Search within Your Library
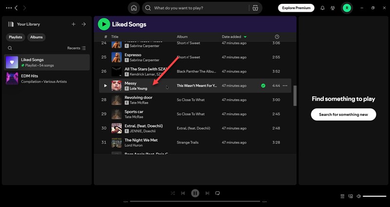Screen dimensions: 390x207 point(10,48)
